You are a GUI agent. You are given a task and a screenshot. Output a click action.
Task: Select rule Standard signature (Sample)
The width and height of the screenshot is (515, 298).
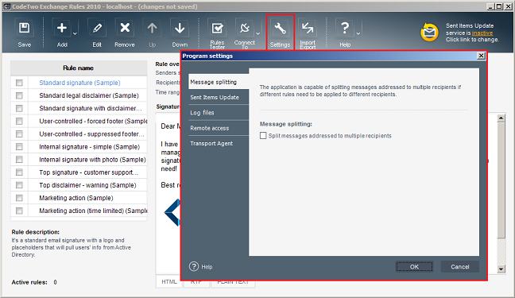(x=79, y=83)
